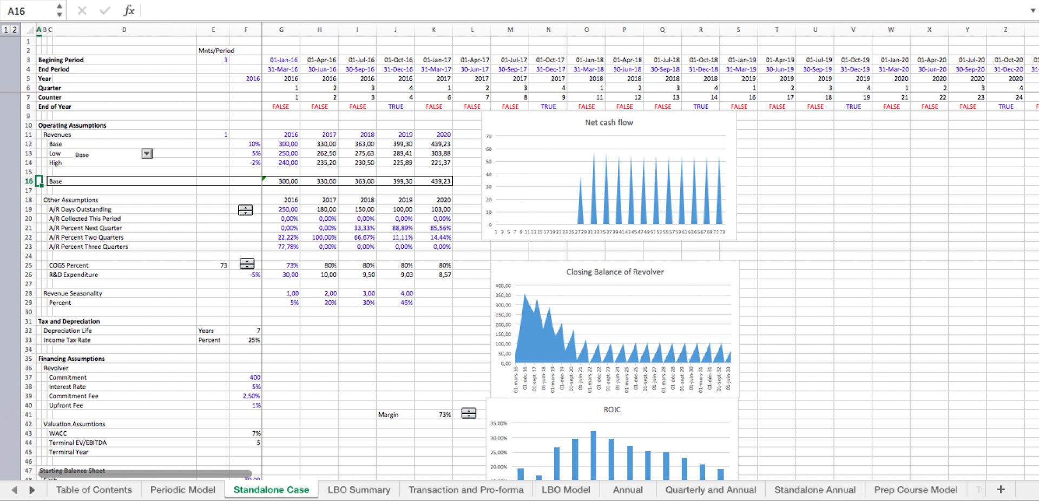The image size is (1039, 501).
Task: Select the Depreciation Life label cell
Action: coord(68,331)
